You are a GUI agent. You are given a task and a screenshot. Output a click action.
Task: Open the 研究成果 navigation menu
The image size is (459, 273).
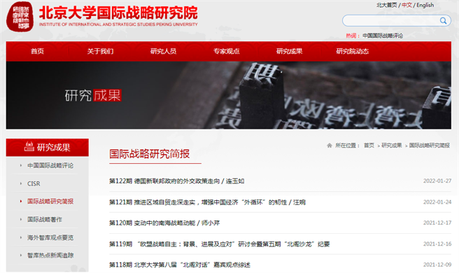[289, 51]
